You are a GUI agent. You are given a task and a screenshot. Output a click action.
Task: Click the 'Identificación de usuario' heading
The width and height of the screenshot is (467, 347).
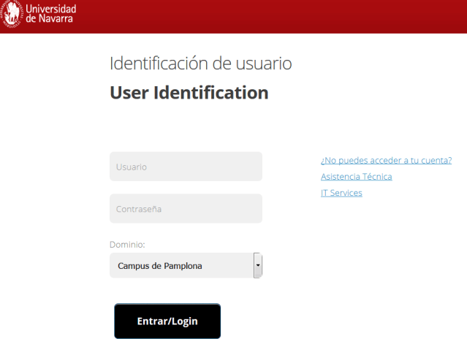point(200,64)
